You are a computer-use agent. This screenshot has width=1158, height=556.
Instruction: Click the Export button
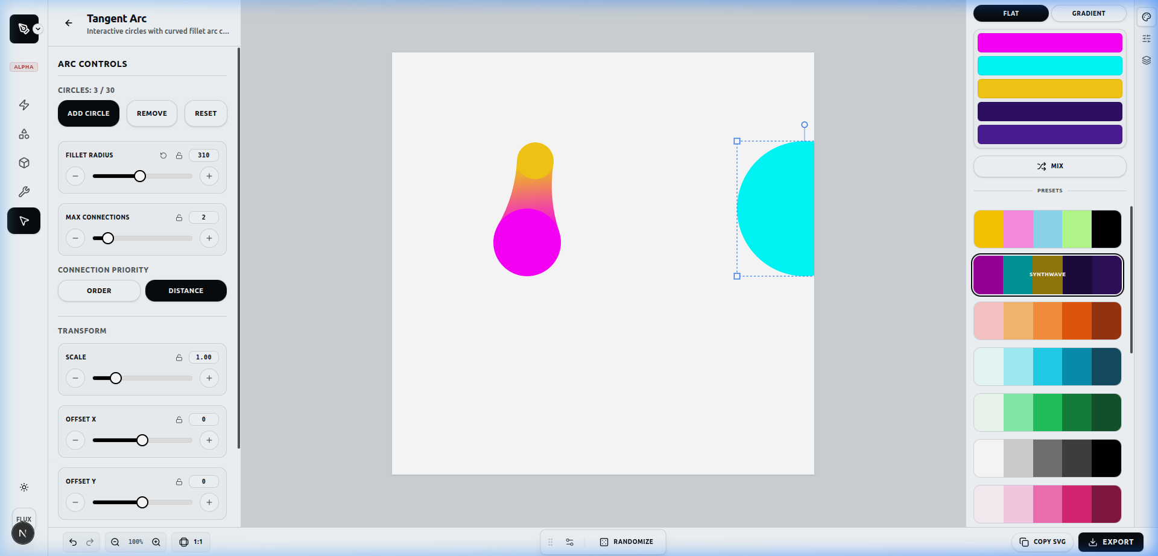pyautogui.click(x=1110, y=542)
